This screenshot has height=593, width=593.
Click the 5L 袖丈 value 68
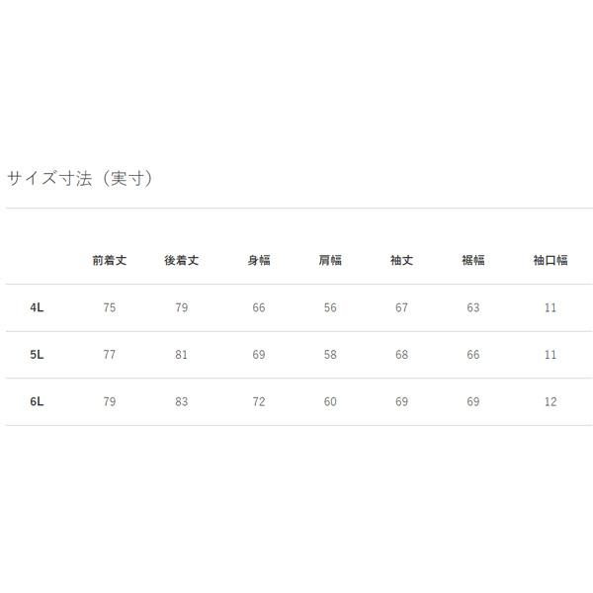coord(401,355)
